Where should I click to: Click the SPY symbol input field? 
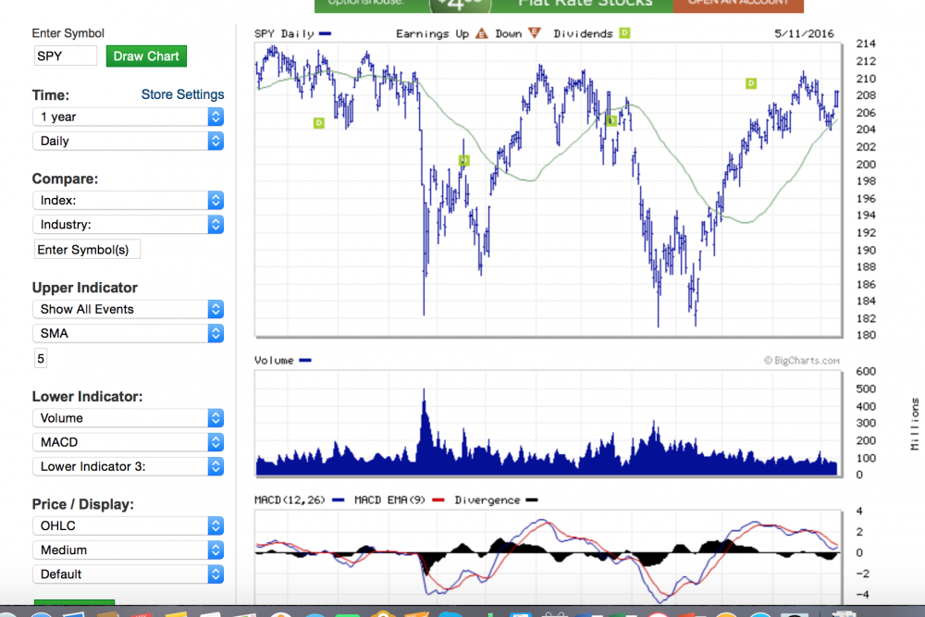65,56
